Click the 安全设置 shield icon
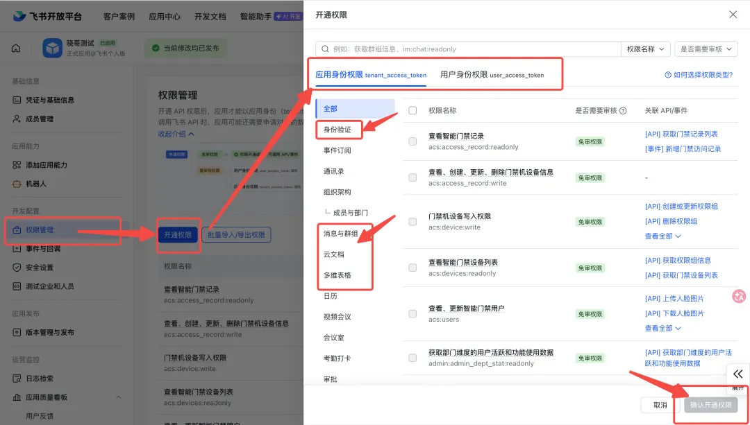750x425 pixels. [x=17, y=268]
